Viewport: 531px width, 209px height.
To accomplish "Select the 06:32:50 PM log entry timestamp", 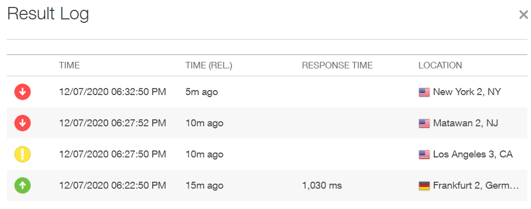I will pos(113,92).
